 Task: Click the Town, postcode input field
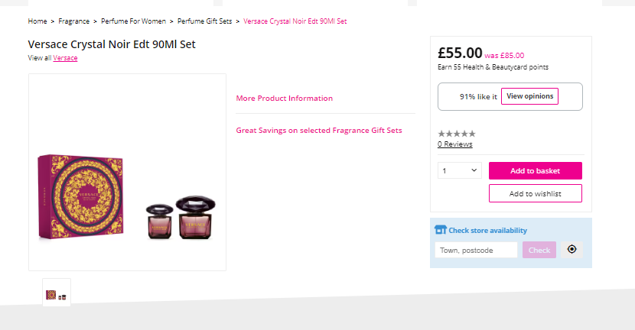[476, 250]
